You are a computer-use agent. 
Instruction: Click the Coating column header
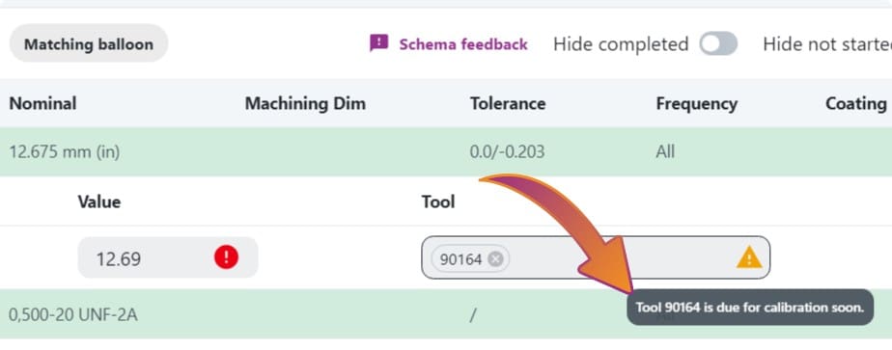(x=856, y=103)
